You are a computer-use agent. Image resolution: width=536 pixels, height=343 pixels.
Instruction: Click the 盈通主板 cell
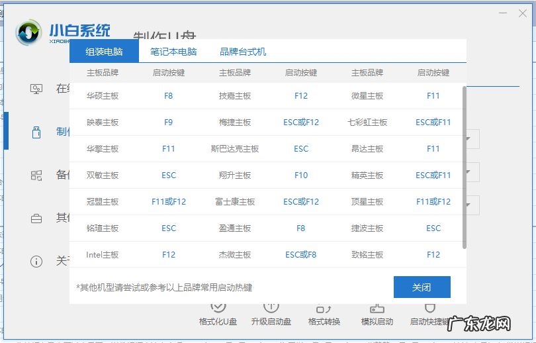(x=235, y=228)
